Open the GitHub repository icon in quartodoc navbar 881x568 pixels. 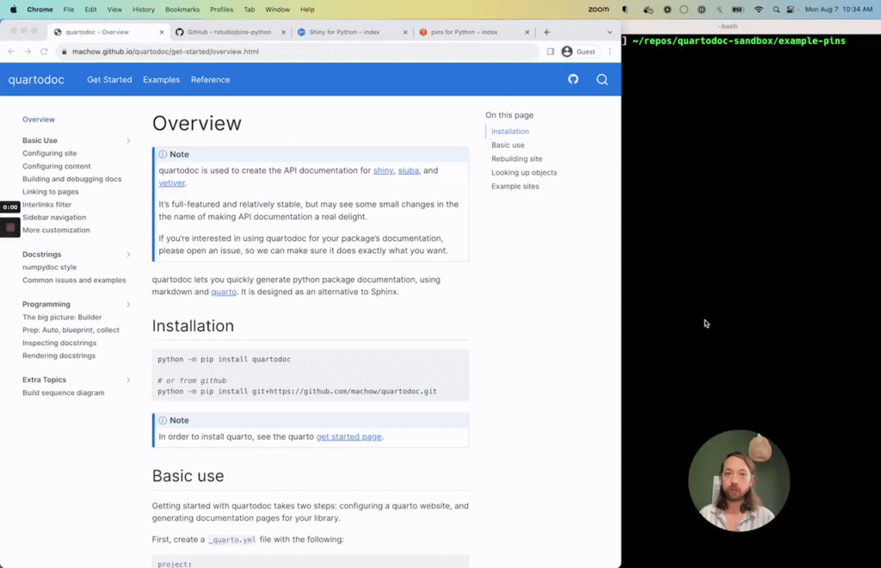tap(573, 79)
